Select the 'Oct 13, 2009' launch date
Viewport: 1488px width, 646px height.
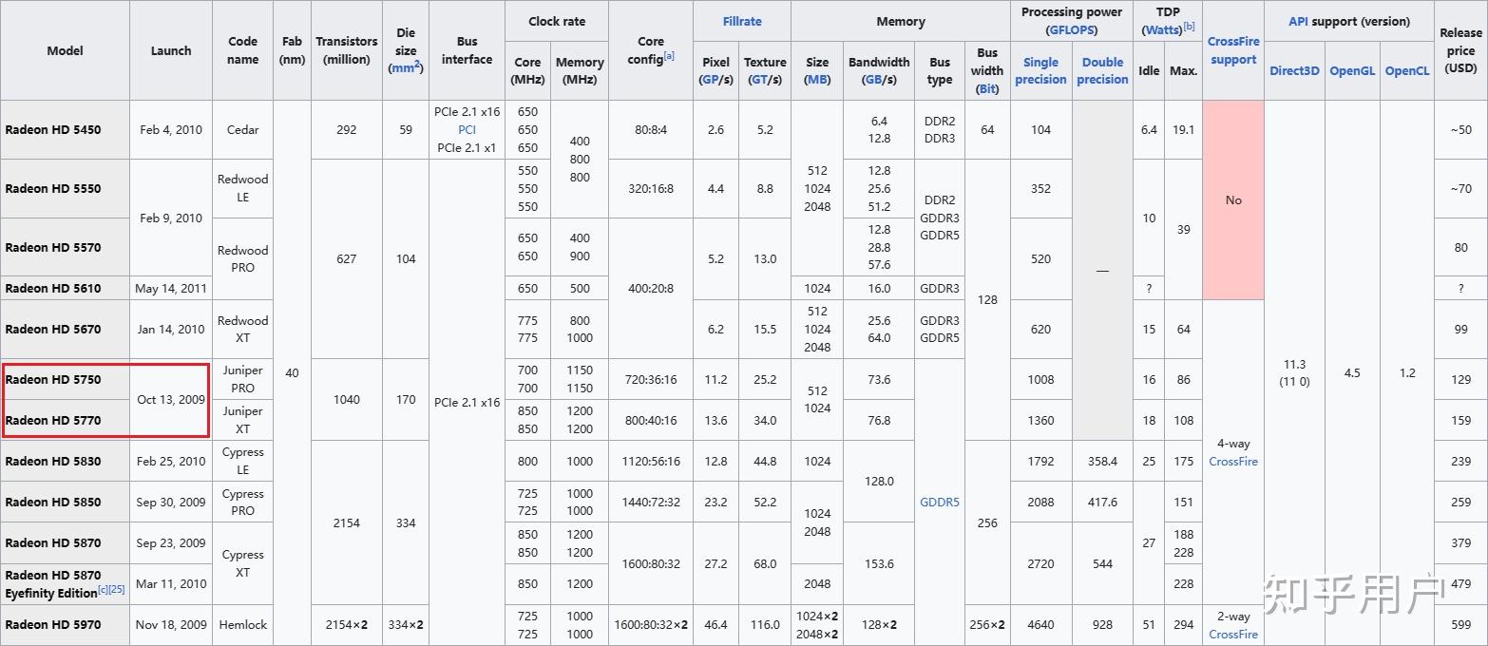click(x=171, y=399)
